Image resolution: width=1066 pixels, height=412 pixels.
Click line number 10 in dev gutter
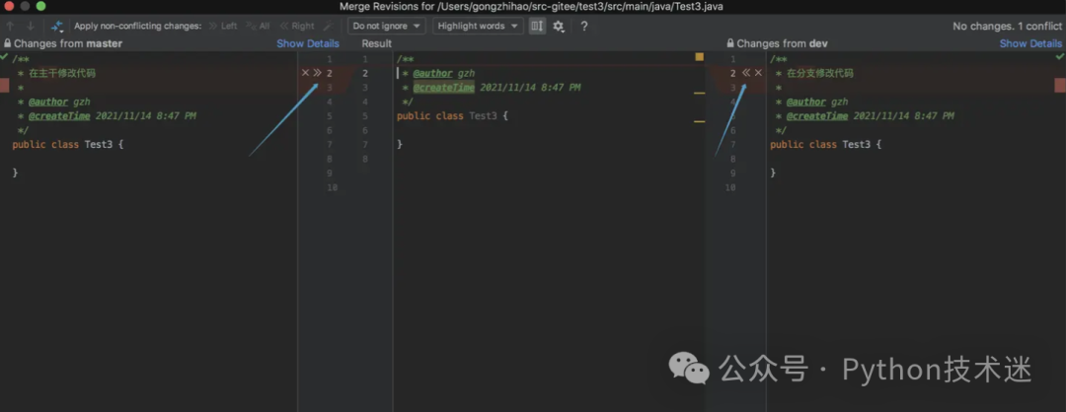point(730,187)
